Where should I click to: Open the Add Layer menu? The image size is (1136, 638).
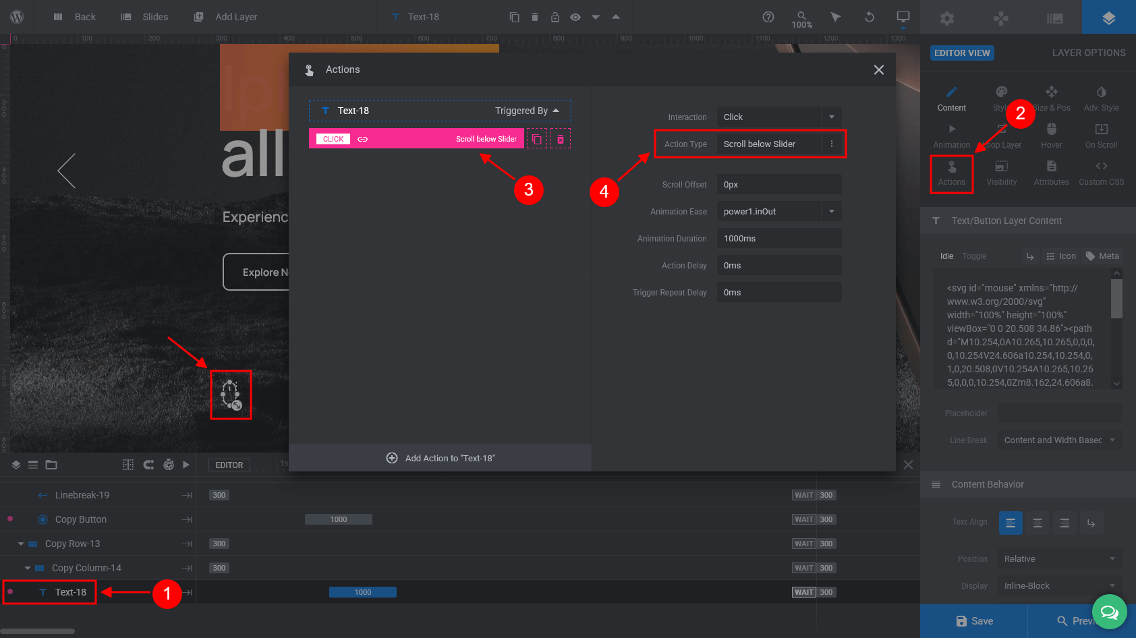click(225, 17)
